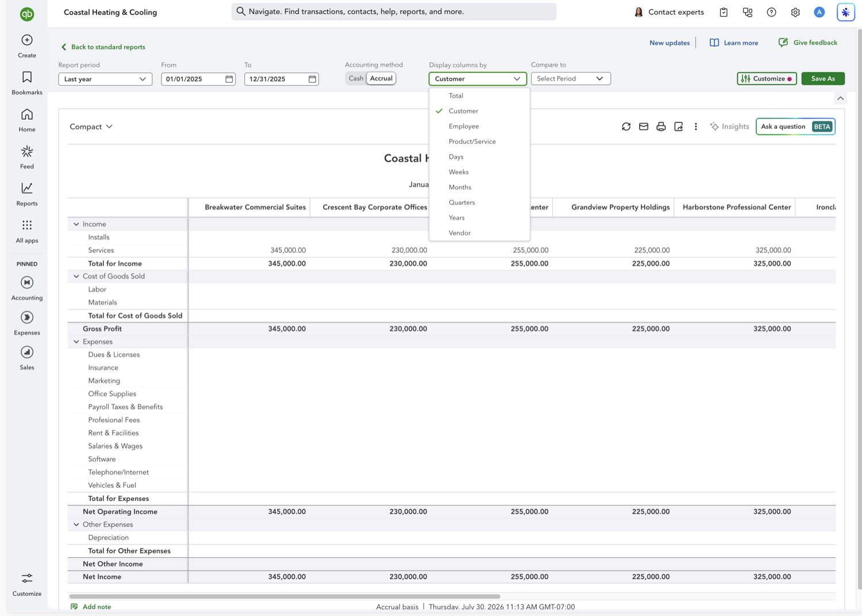
Task: Open the Settings gear icon
Action: pyautogui.click(x=795, y=12)
